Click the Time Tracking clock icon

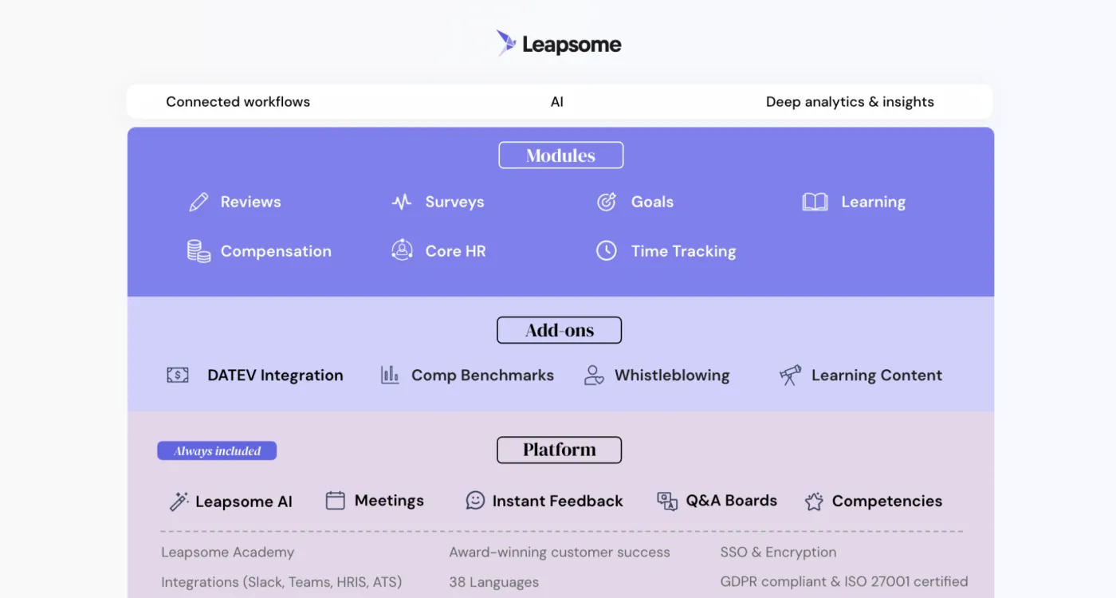point(607,250)
